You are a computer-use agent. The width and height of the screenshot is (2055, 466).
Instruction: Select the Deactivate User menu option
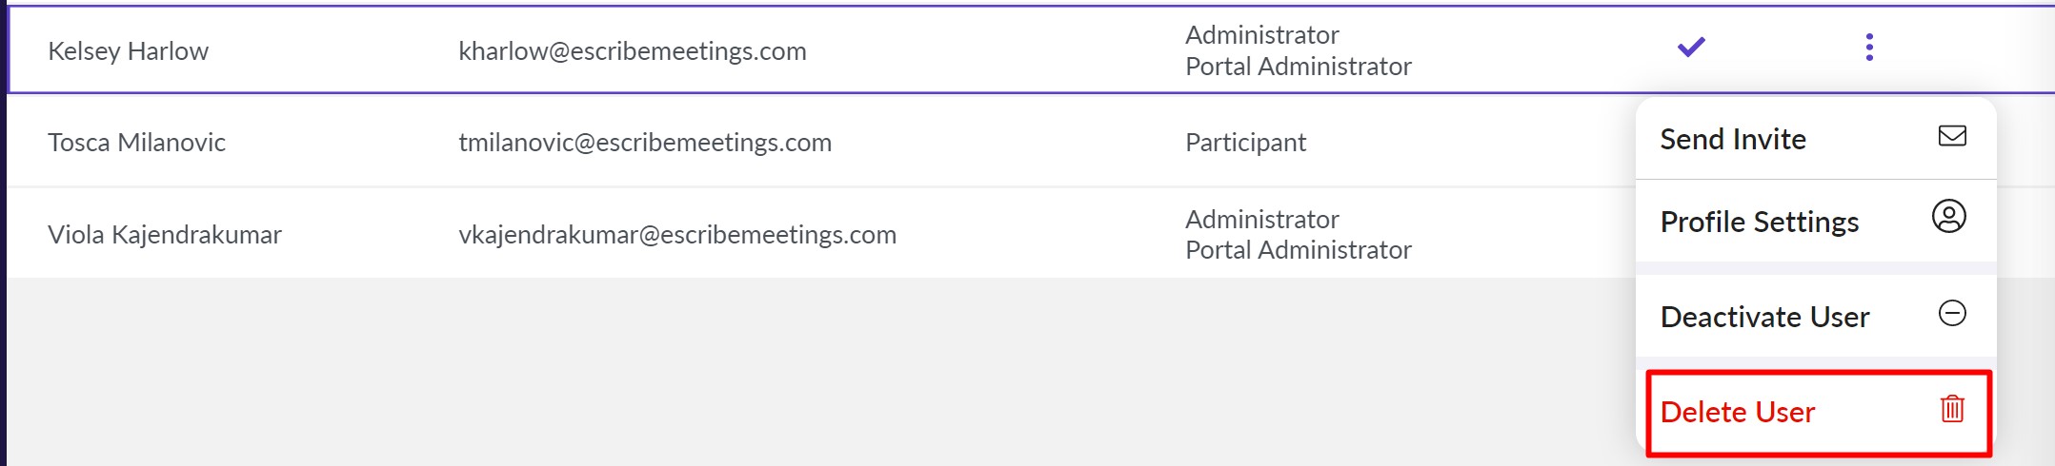[x=1764, y=317]
